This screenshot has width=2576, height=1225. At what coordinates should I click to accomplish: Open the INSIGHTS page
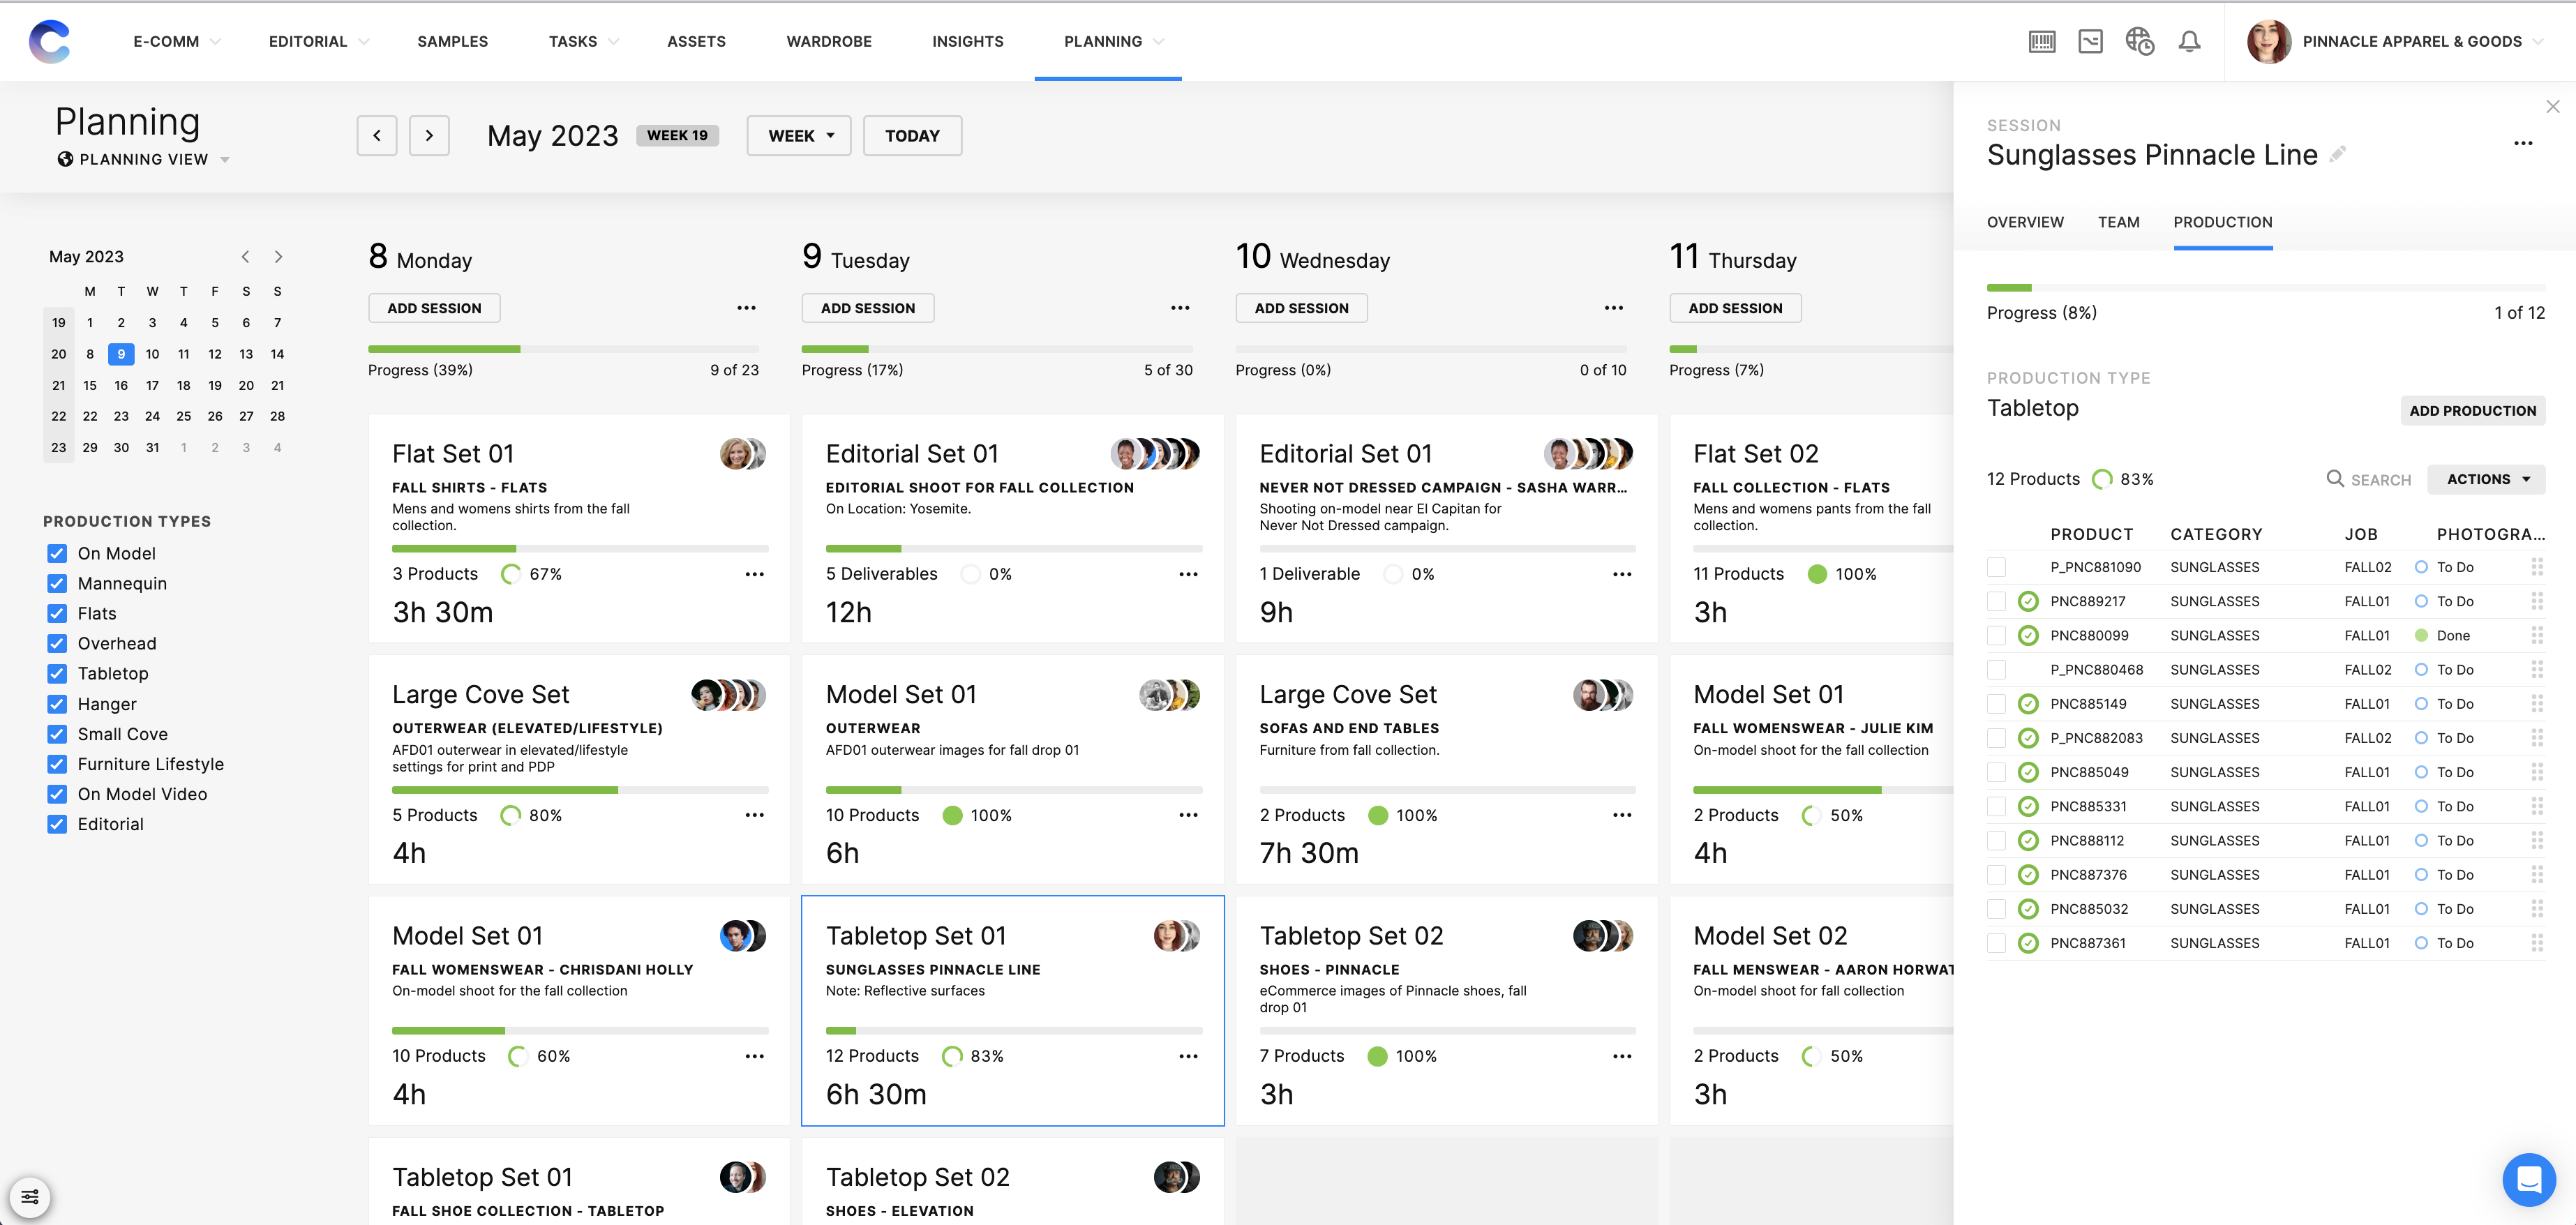point(967,41)
